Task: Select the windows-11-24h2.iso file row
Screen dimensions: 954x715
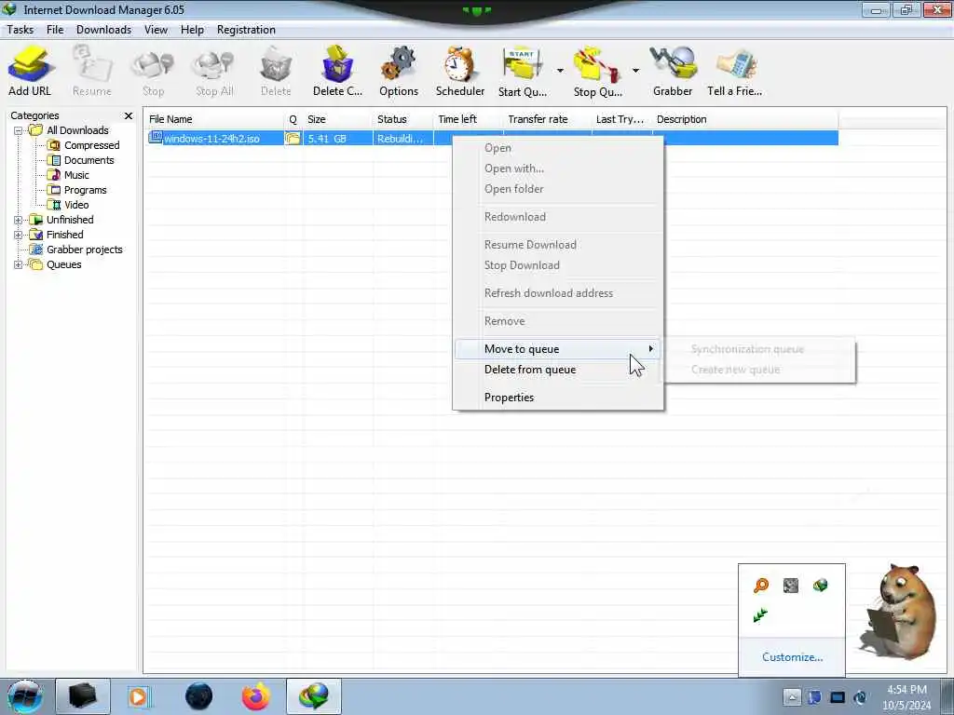Action: click(x=492, y=138)
